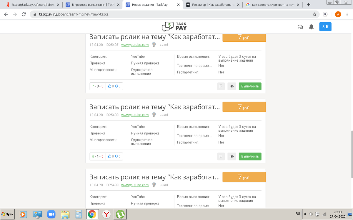Click the scanf avatar on task ID25499
The image size is (353, 220).
154,185
